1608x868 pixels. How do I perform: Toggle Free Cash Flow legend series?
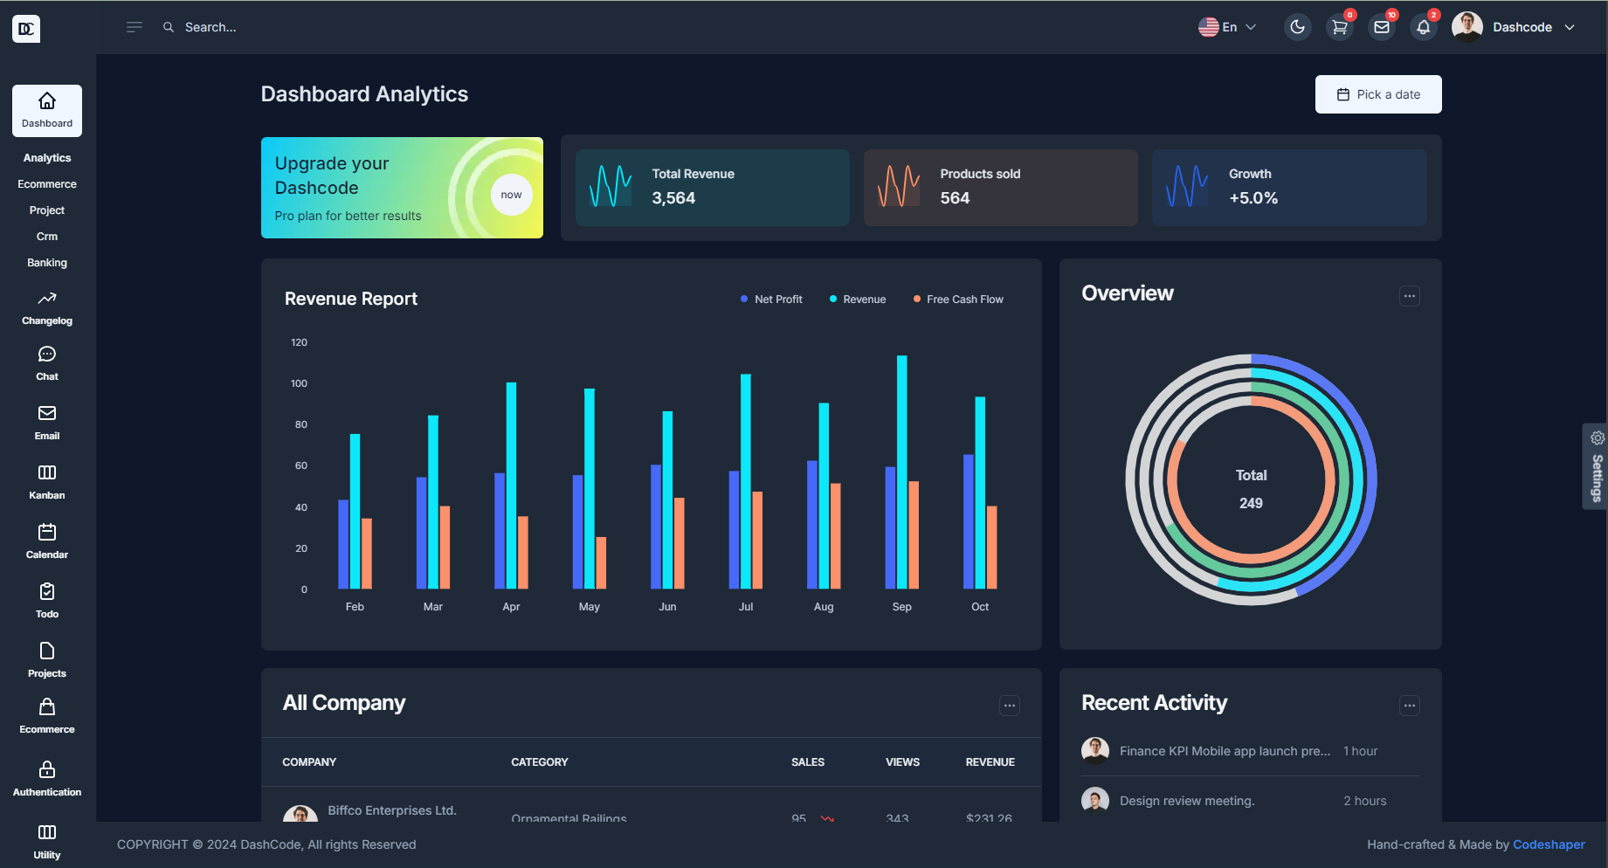click(x=958, y=300)
